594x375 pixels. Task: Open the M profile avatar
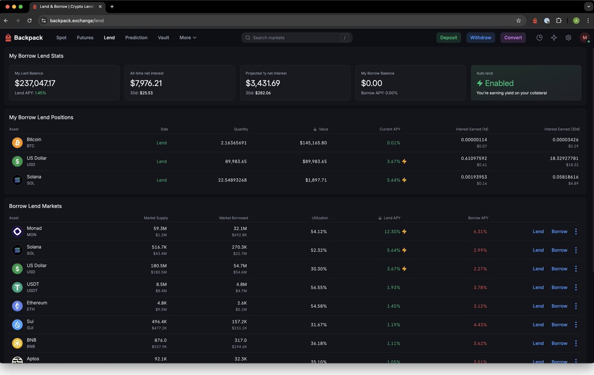click(x=585, y=38)
